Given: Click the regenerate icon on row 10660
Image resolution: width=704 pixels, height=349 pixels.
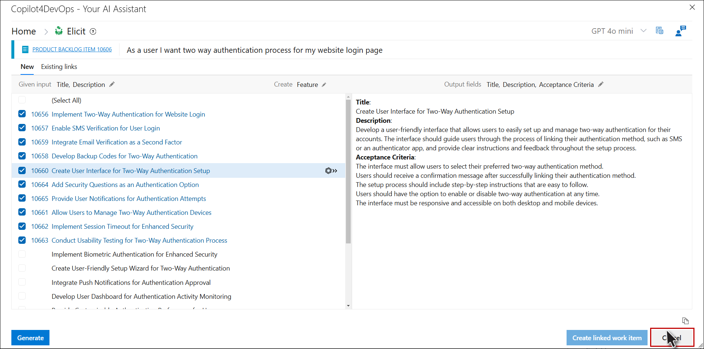Looking at the screenshot, I should (331, 171).
